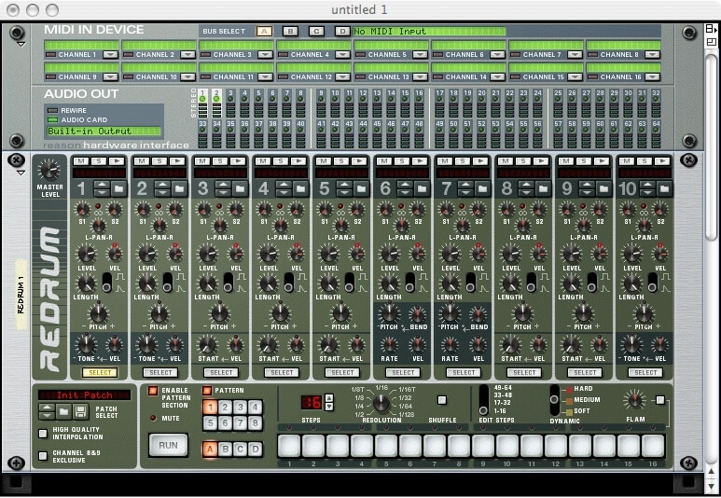Toggle Enable Pattern Section button

[x=153, y=391]
